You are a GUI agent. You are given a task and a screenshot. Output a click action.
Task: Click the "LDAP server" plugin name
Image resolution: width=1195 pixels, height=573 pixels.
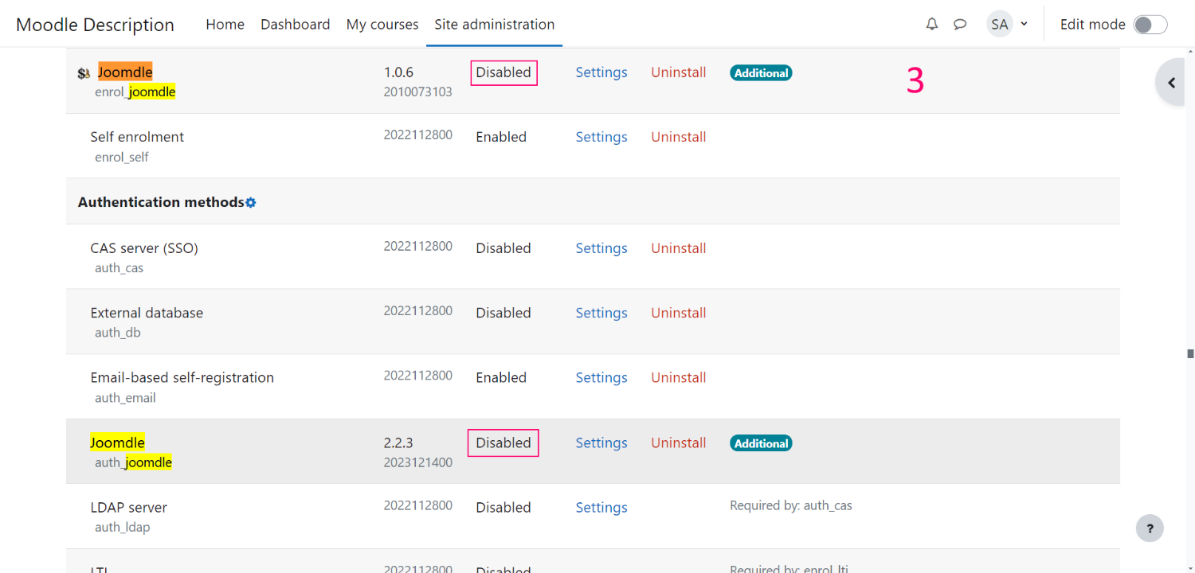tap(129, 508)
